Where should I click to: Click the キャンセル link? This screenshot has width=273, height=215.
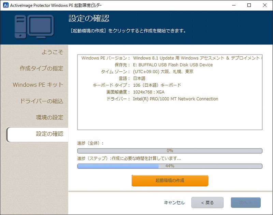click(x=174, y=202)
